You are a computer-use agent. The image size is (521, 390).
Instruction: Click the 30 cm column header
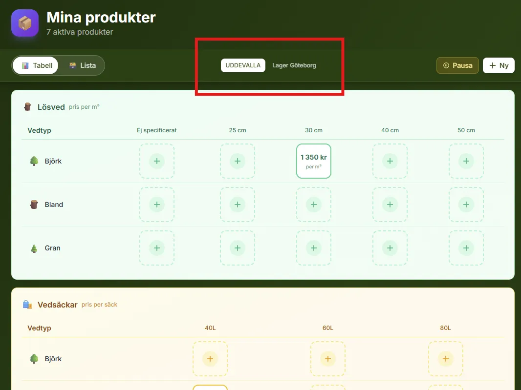pyautogui.click(x=314, y=130)
